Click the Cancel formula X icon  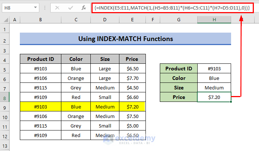point(58,7)
